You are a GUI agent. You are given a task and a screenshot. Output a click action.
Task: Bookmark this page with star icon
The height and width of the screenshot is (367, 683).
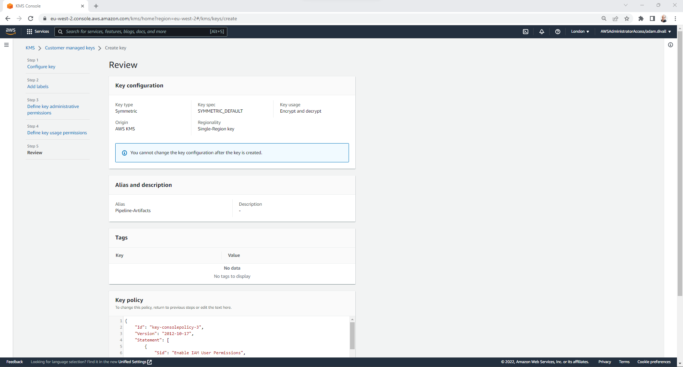pyautogui.click(x=627, y=18)
